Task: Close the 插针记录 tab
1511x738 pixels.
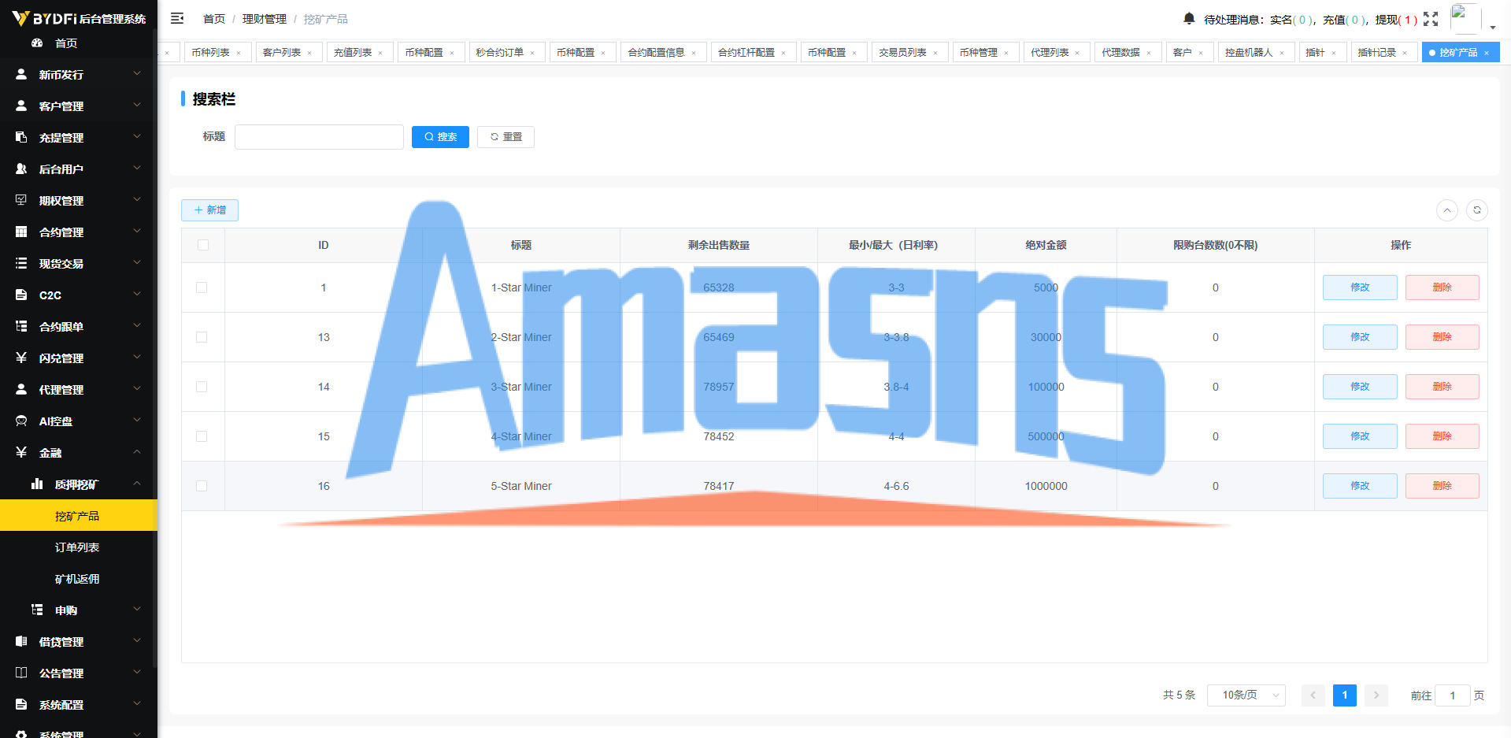Action: [1405, 53]
